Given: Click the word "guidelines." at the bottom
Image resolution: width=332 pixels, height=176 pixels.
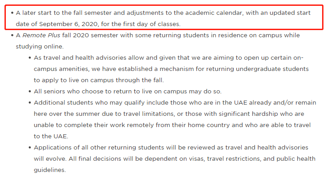Looking at the screenshot, I should click(x=50, y=170).
